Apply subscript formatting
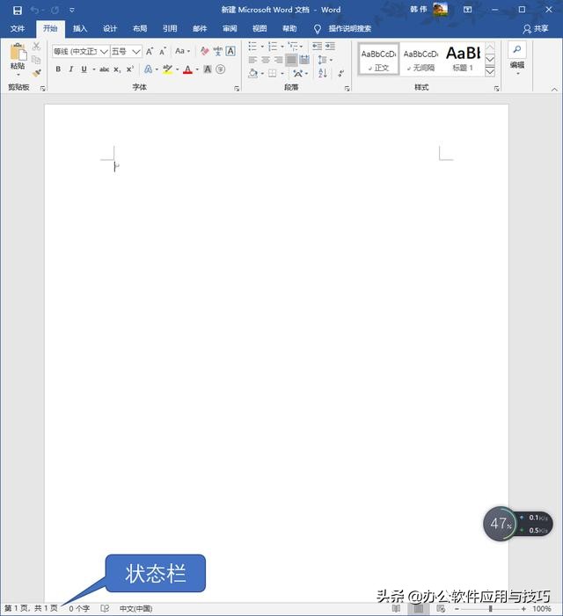Image resolution: width=563 pixels, height=616 pixels. tap(117, 69)
